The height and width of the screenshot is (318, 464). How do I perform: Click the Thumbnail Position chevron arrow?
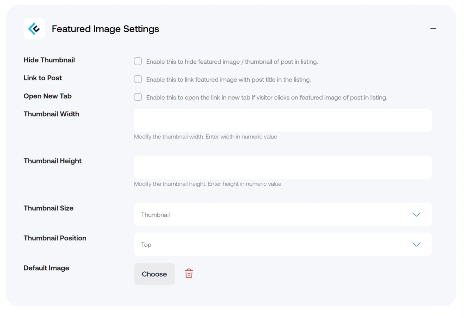tap(416, 245)
